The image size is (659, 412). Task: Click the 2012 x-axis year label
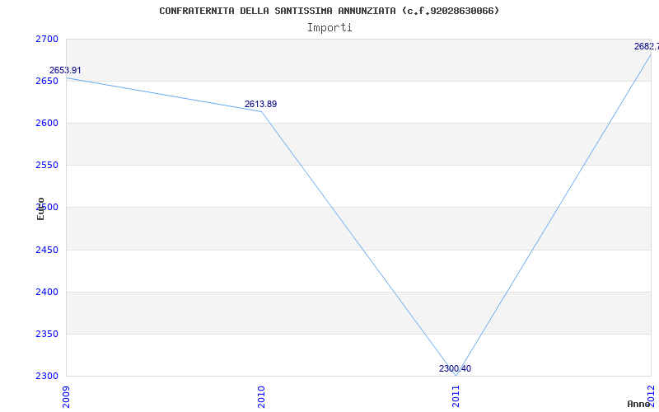(x=652, y=396)
